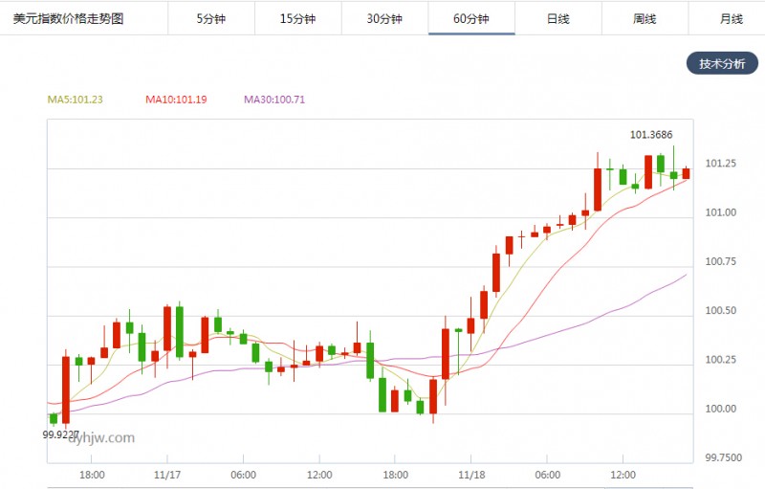Open the 日线 daily chart tab
The height and width of the screenshot is (489, 765).
pyautogui.click(x=558, y=18)
